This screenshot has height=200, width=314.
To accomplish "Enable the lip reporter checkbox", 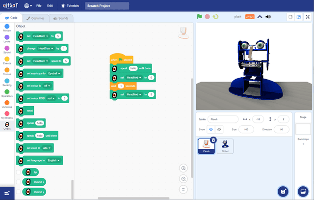I will point(18,172).
